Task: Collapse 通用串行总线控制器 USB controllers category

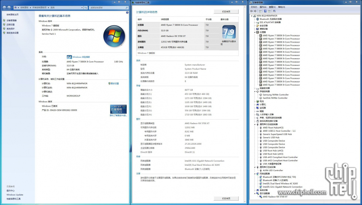Action: [255, 124]
